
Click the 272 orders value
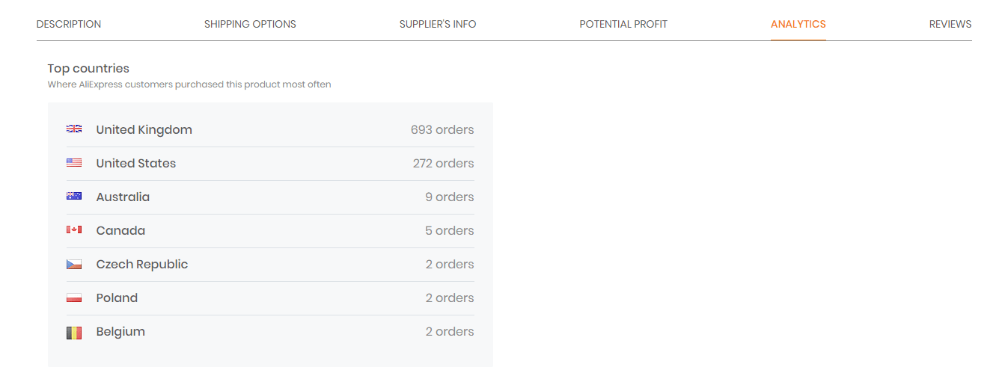[x=443, y=163]
